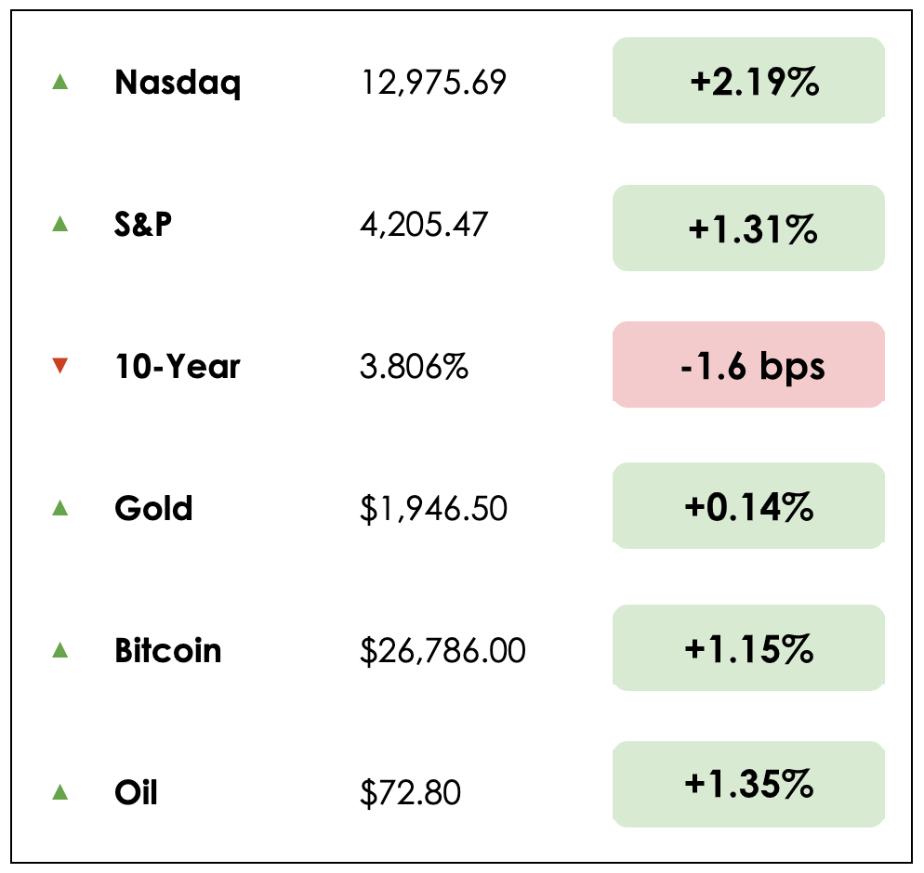Open the 10-Year row label
Image resolution: width=924 pixels, height=873 pixels.
[178, 367]
